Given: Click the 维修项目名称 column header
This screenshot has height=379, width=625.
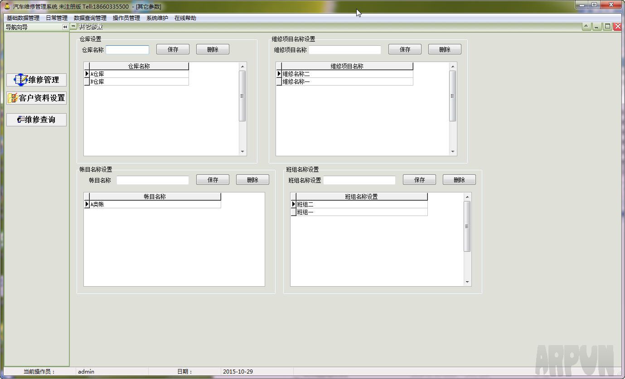Looking at the screenshot, I should [x=347, y=66].
